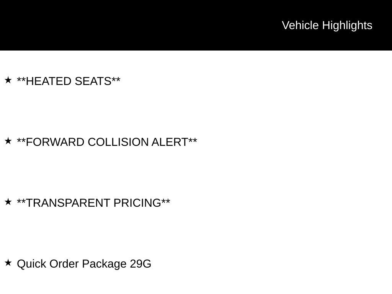Click the word SEATS in first highlight
The image size is (392, 294).
click(93, 81)
